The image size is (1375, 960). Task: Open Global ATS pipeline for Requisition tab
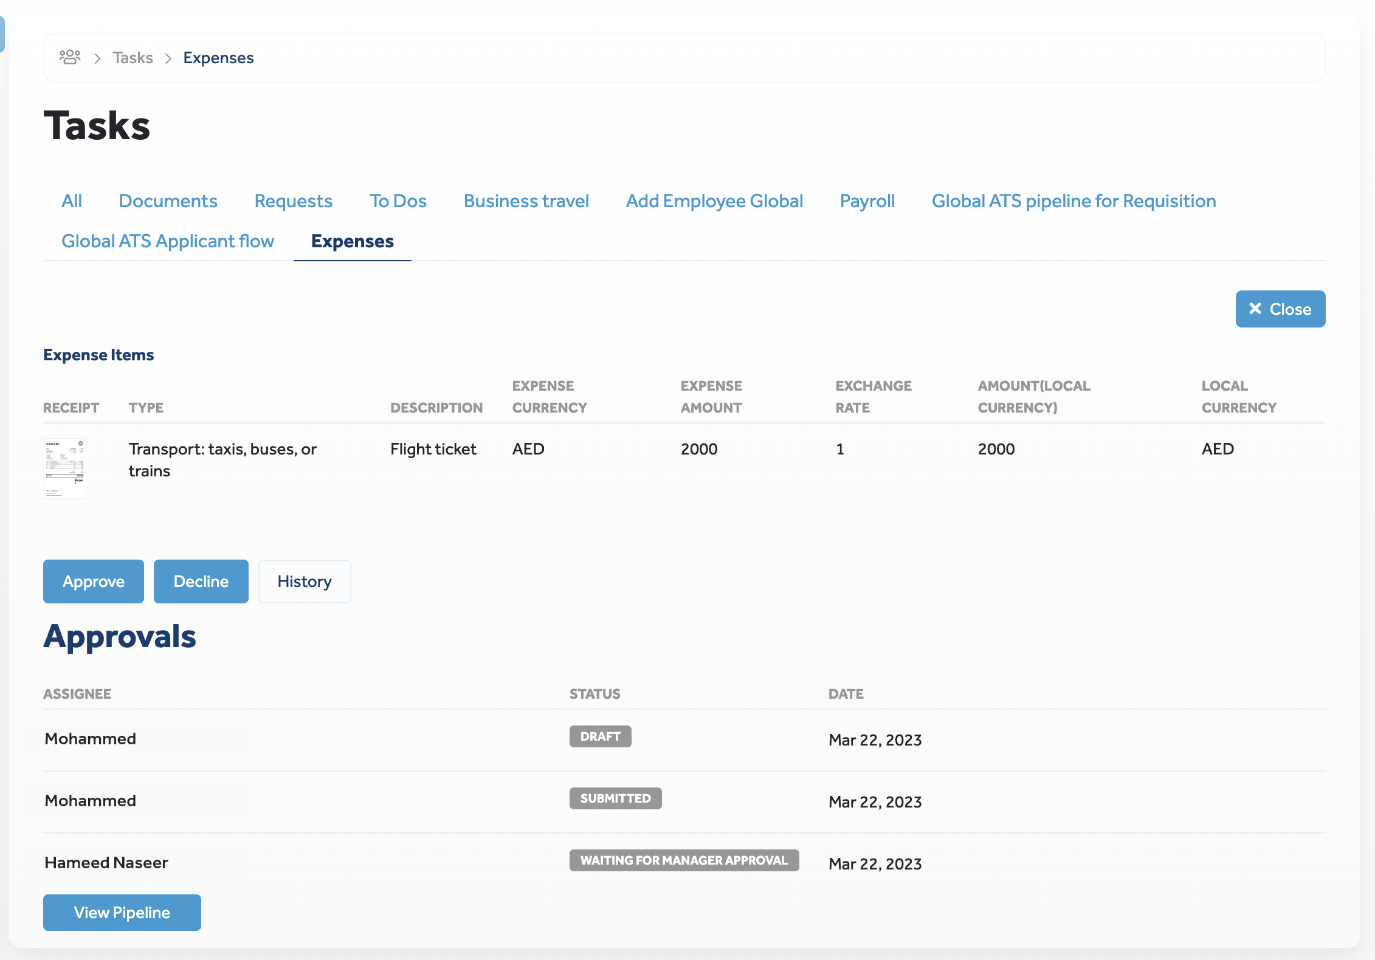[x=1073, y=201]
